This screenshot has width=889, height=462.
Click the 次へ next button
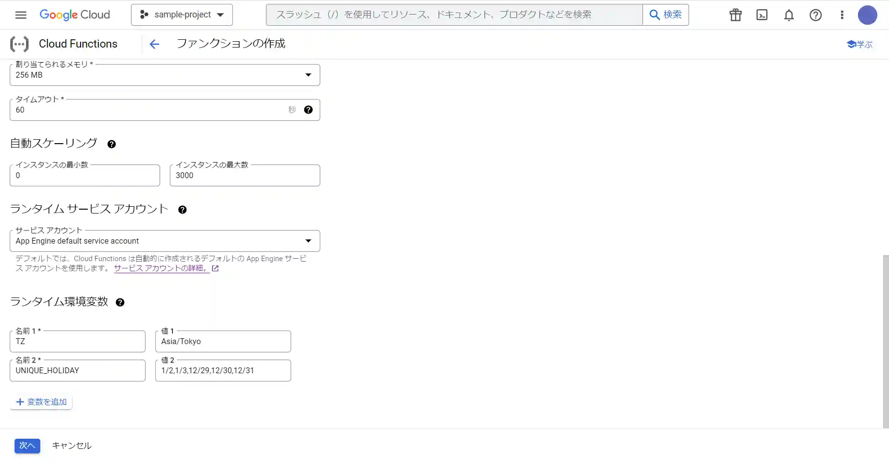point(27,445)
